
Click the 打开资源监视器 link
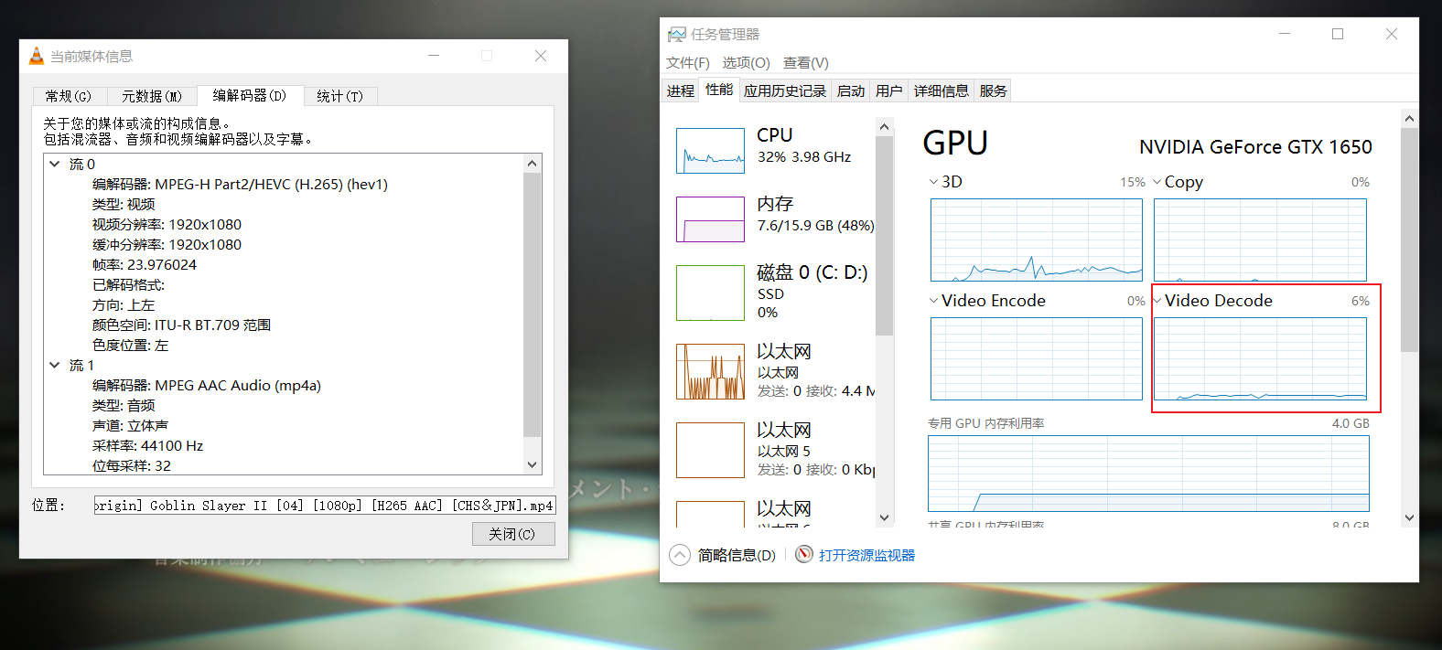pyautogui.click(x=866, y=555)
